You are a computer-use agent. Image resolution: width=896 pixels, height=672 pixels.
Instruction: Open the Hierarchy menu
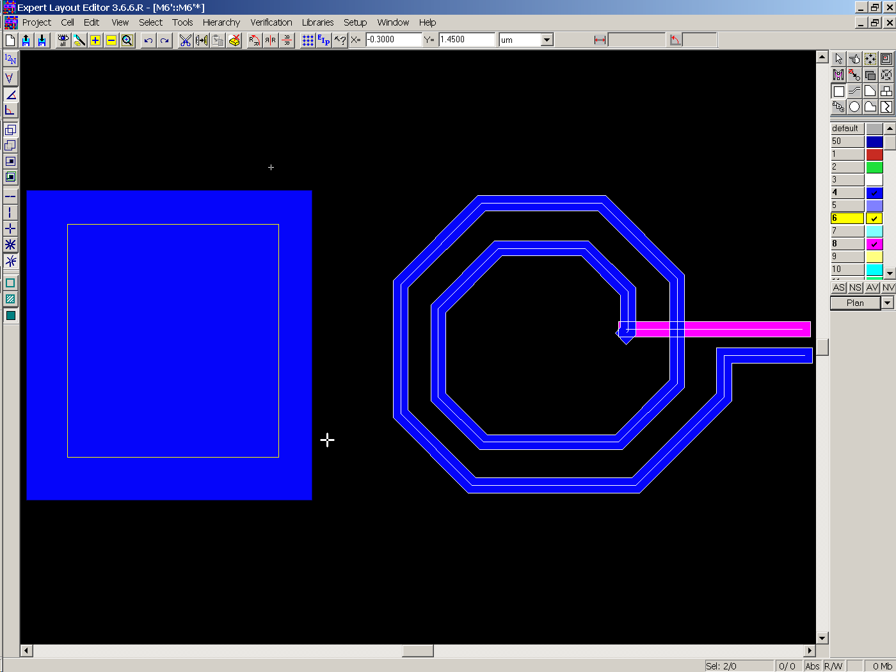point(221,22)
